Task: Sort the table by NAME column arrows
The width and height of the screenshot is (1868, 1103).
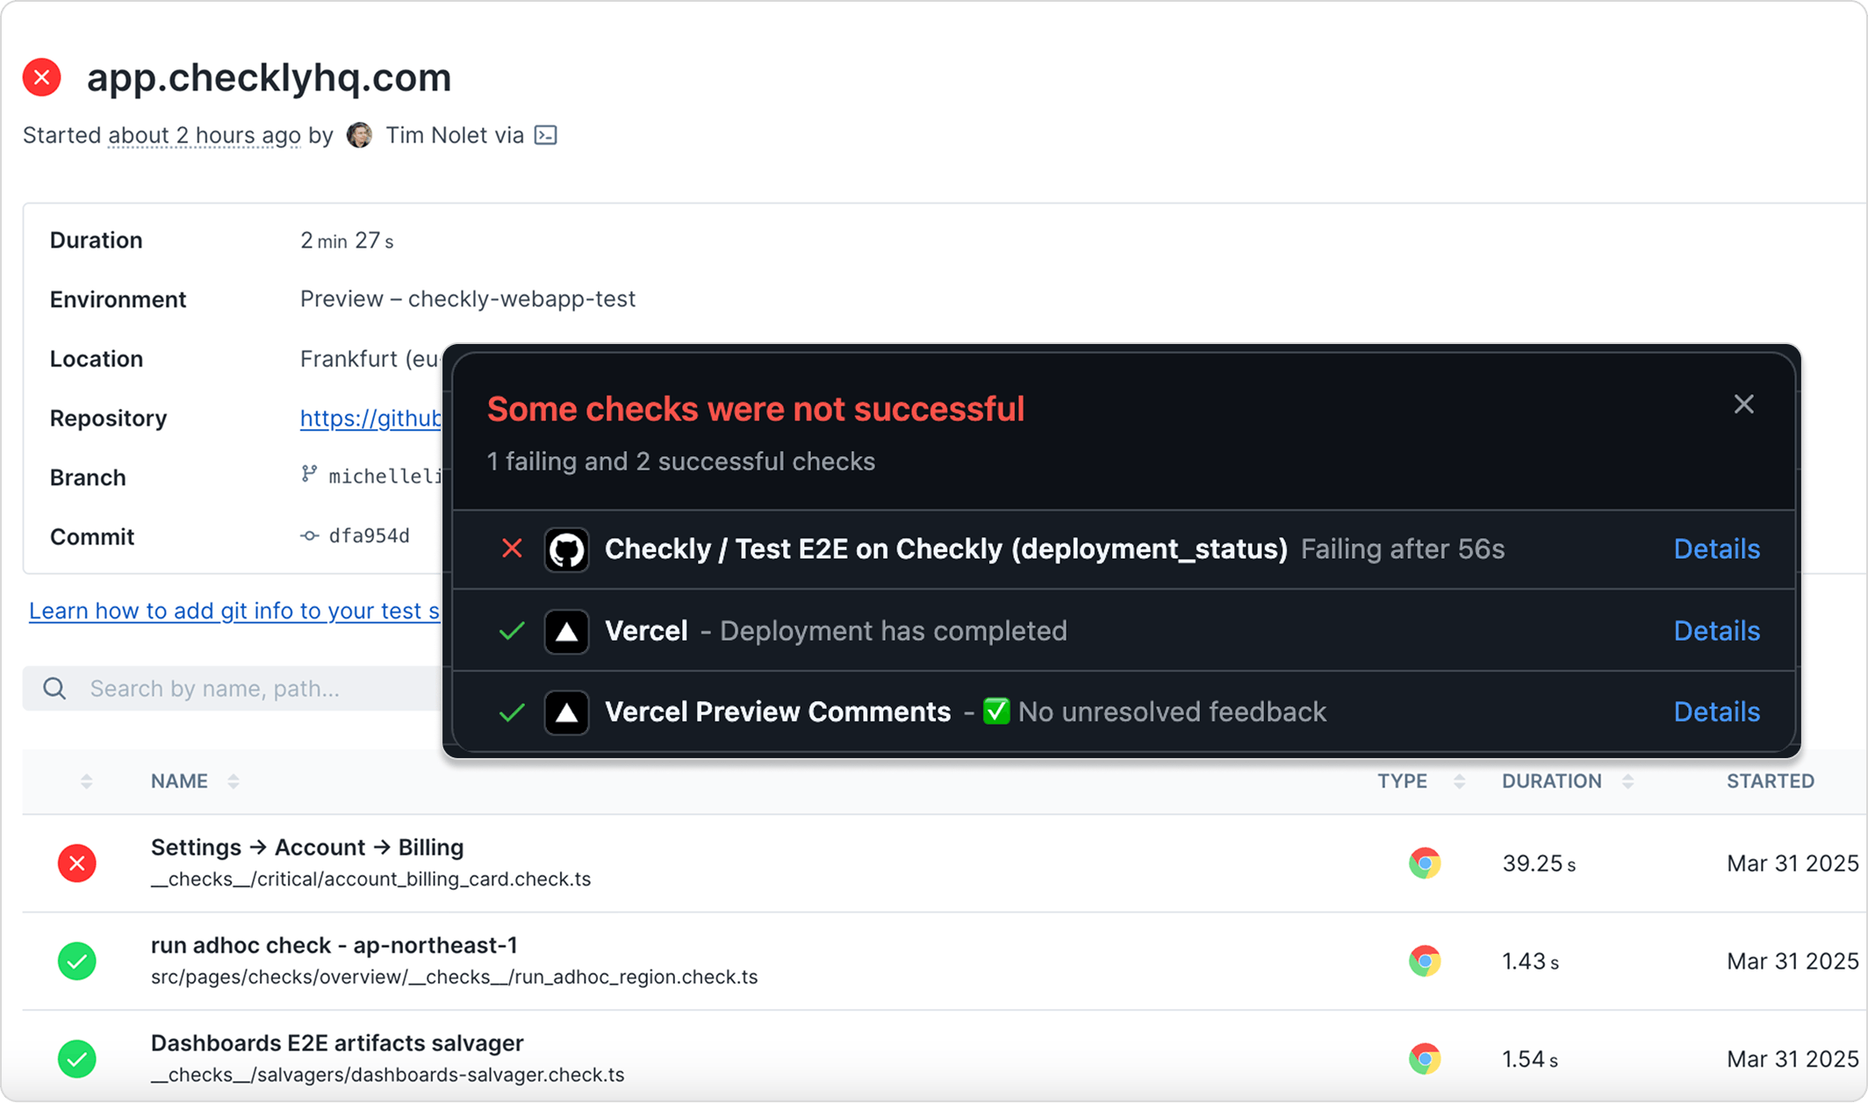Action: coord(233,781)
